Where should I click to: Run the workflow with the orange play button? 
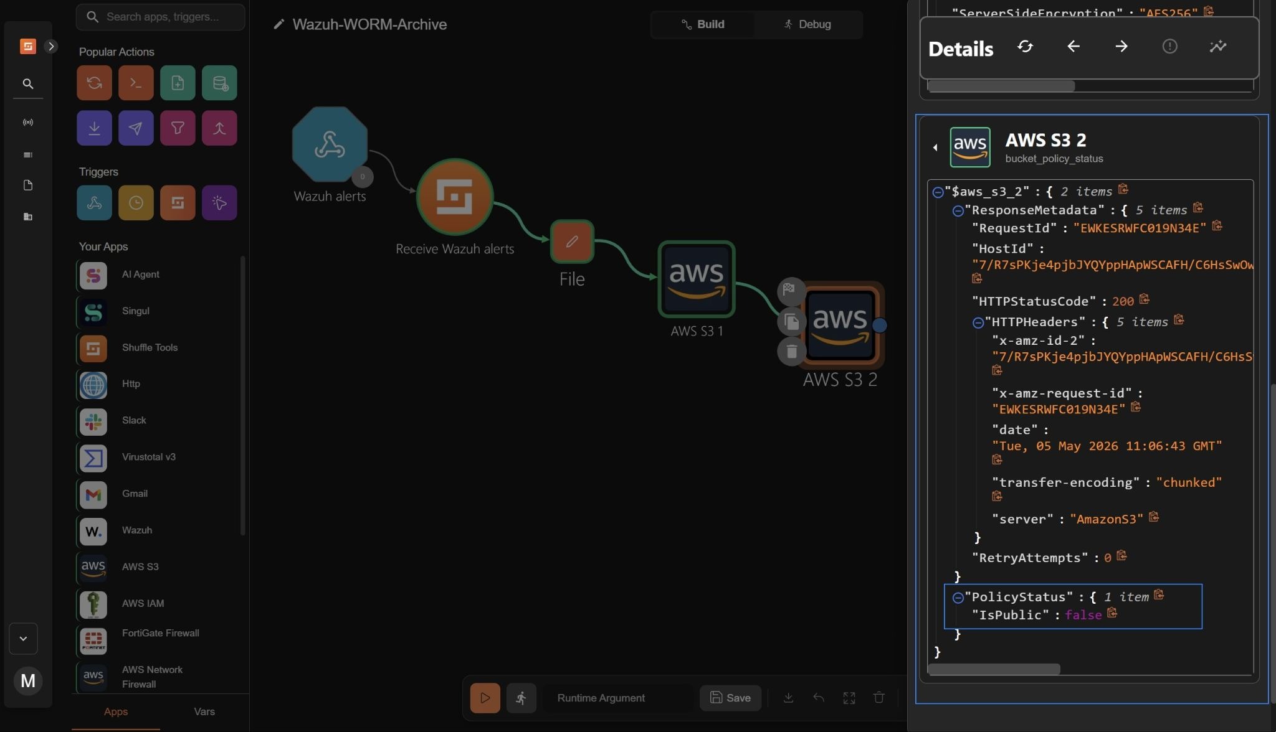coord(485,698)
